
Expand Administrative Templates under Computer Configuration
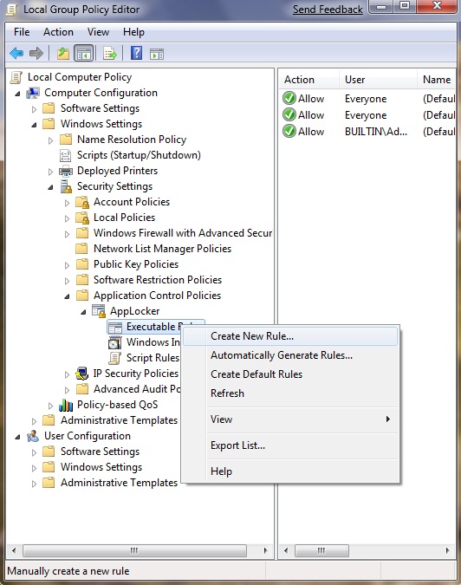click(x=35, y=421)
